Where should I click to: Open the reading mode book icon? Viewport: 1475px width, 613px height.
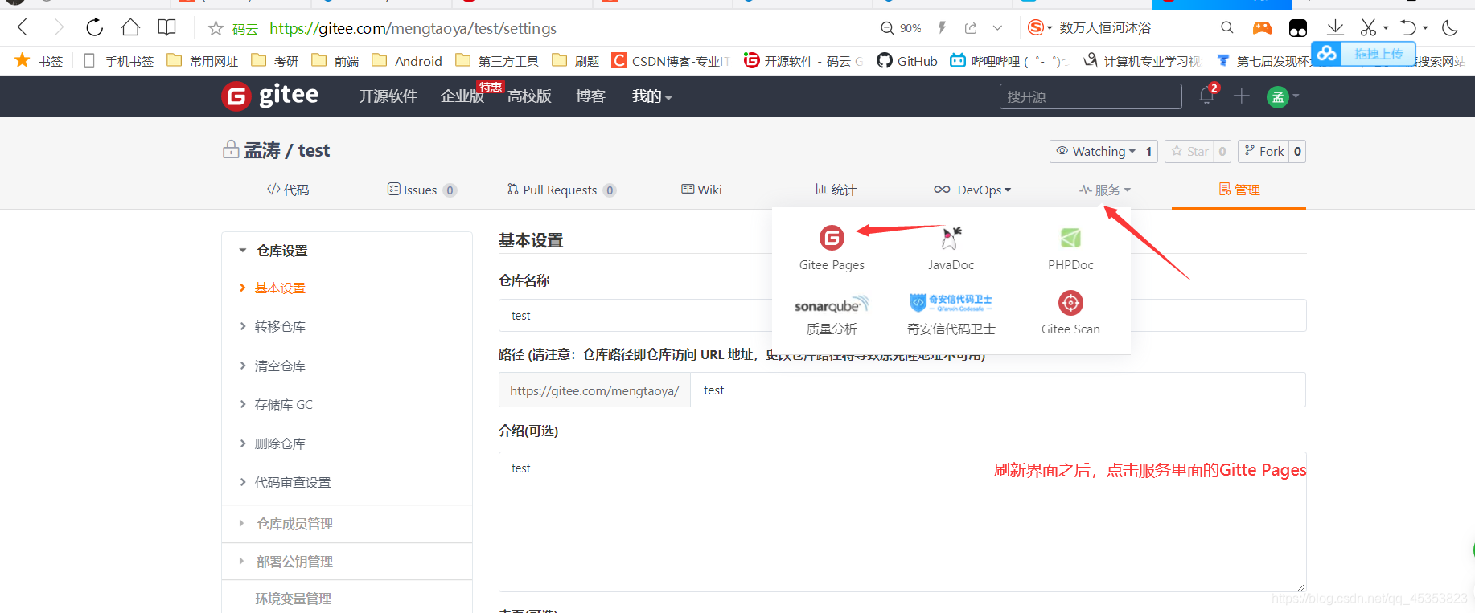[166, 27]
